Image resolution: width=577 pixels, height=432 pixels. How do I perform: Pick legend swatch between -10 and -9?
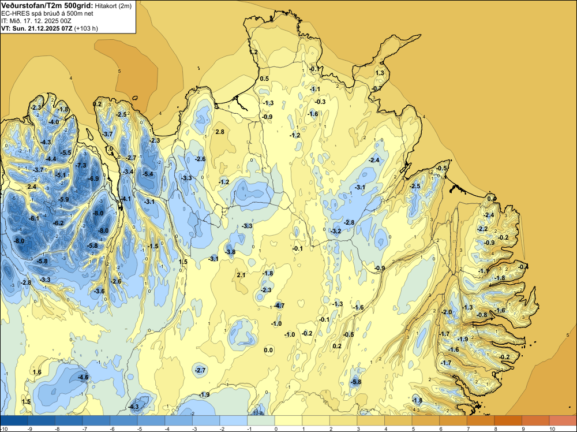coord(14,420)
